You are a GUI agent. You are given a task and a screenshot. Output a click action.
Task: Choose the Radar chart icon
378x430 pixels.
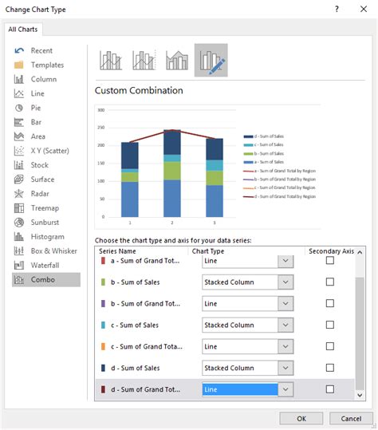coord(19,194)
